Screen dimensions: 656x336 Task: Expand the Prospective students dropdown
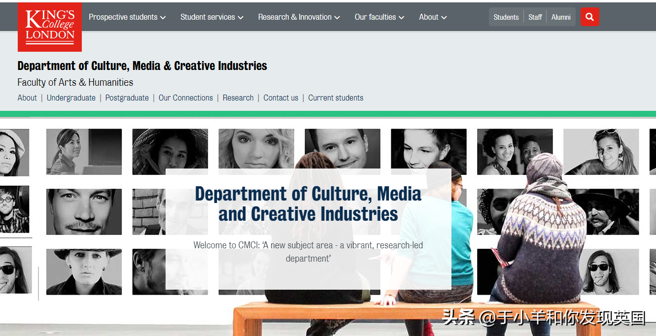click(127, 17)
